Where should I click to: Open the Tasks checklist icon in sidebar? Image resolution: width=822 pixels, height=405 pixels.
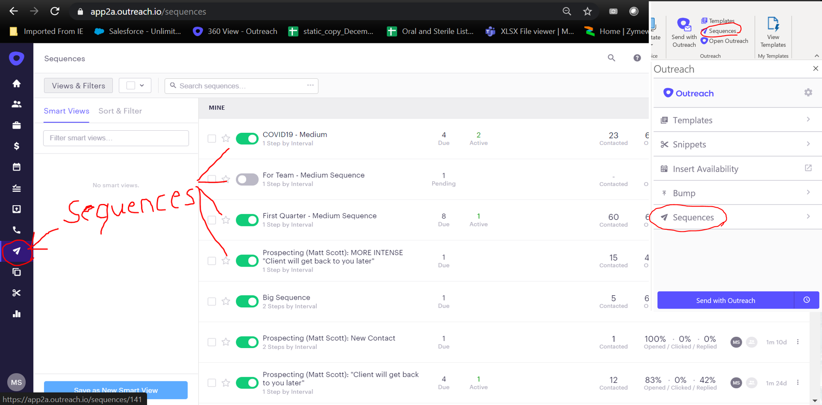pos(16,188)
